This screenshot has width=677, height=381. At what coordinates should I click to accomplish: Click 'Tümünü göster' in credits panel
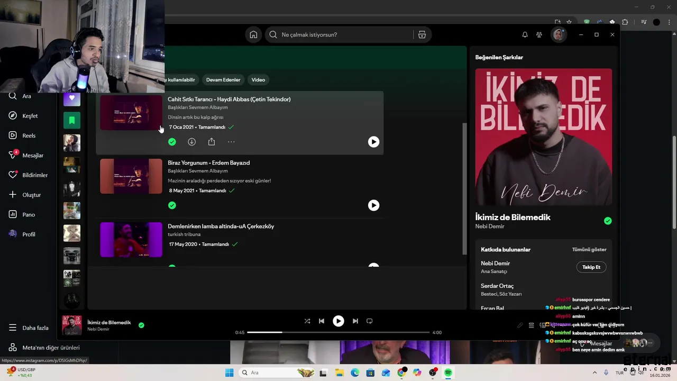coord(589,249)
